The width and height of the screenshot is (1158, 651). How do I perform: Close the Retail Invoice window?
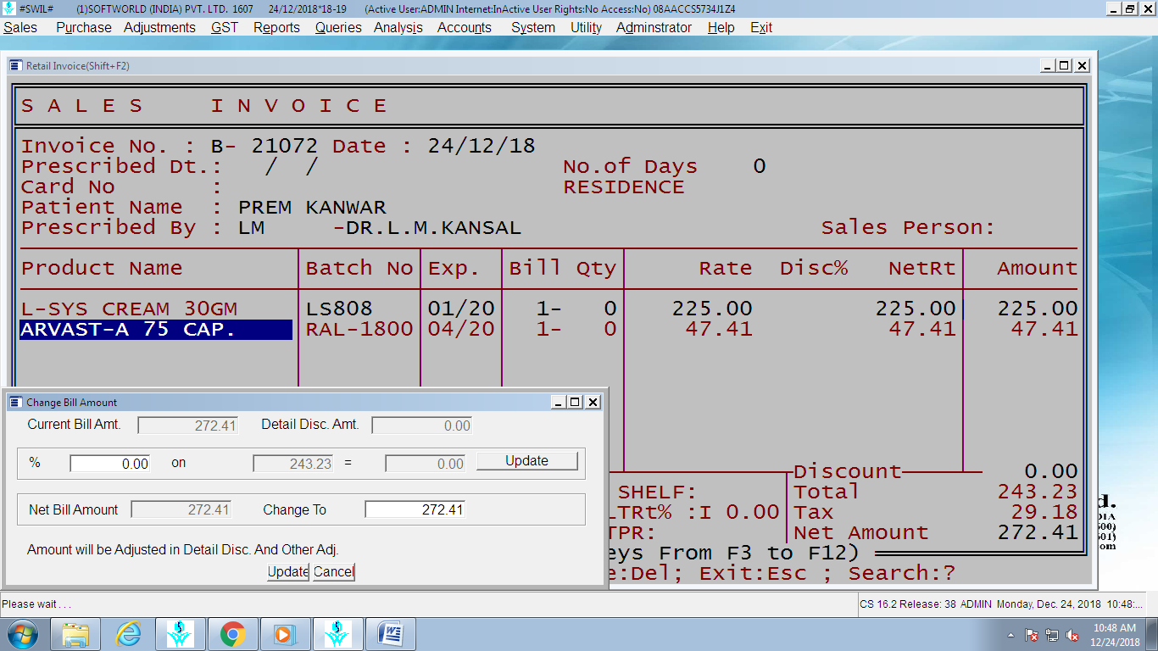(1082, 65)
